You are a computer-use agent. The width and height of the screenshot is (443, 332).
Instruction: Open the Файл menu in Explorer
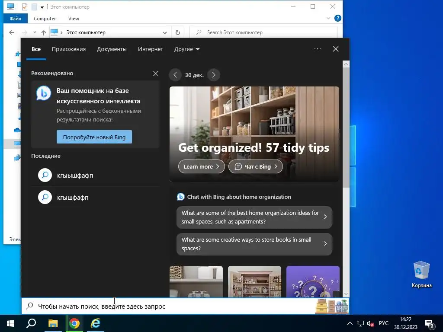[x=16, y=18]
